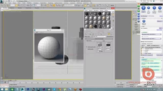163x91 pixels.
Task: Open the microphone device dropdown
Action: (x=152, y=34)
